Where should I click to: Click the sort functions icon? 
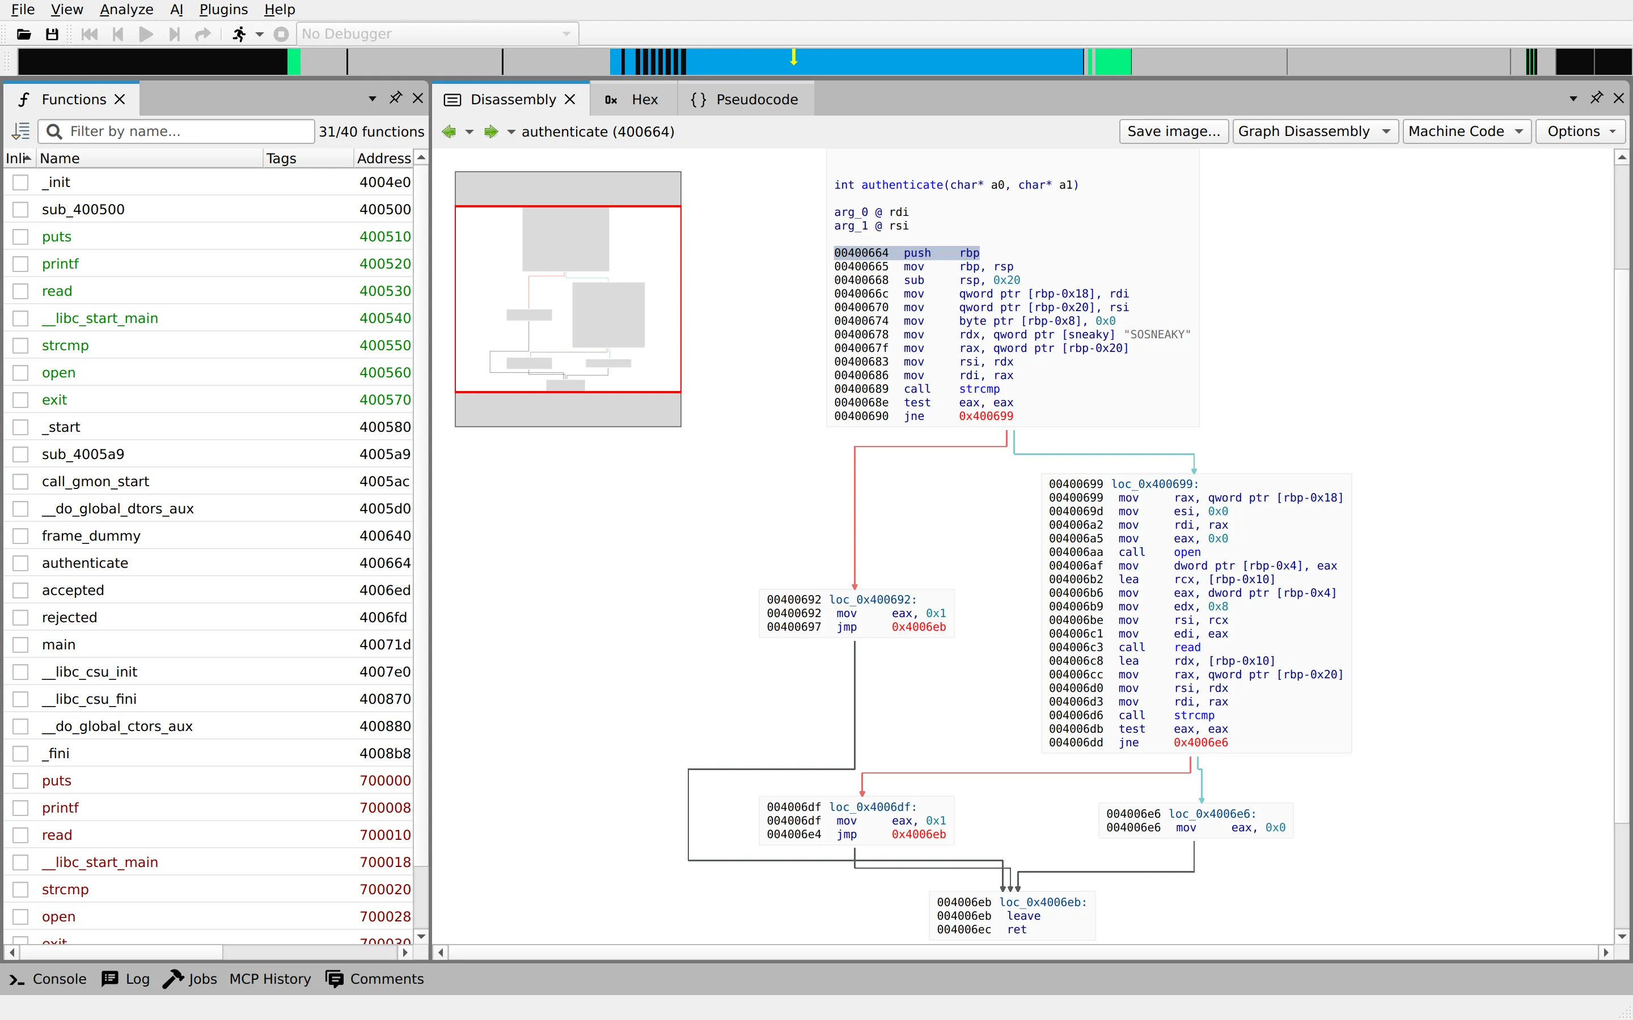point(21,131)
